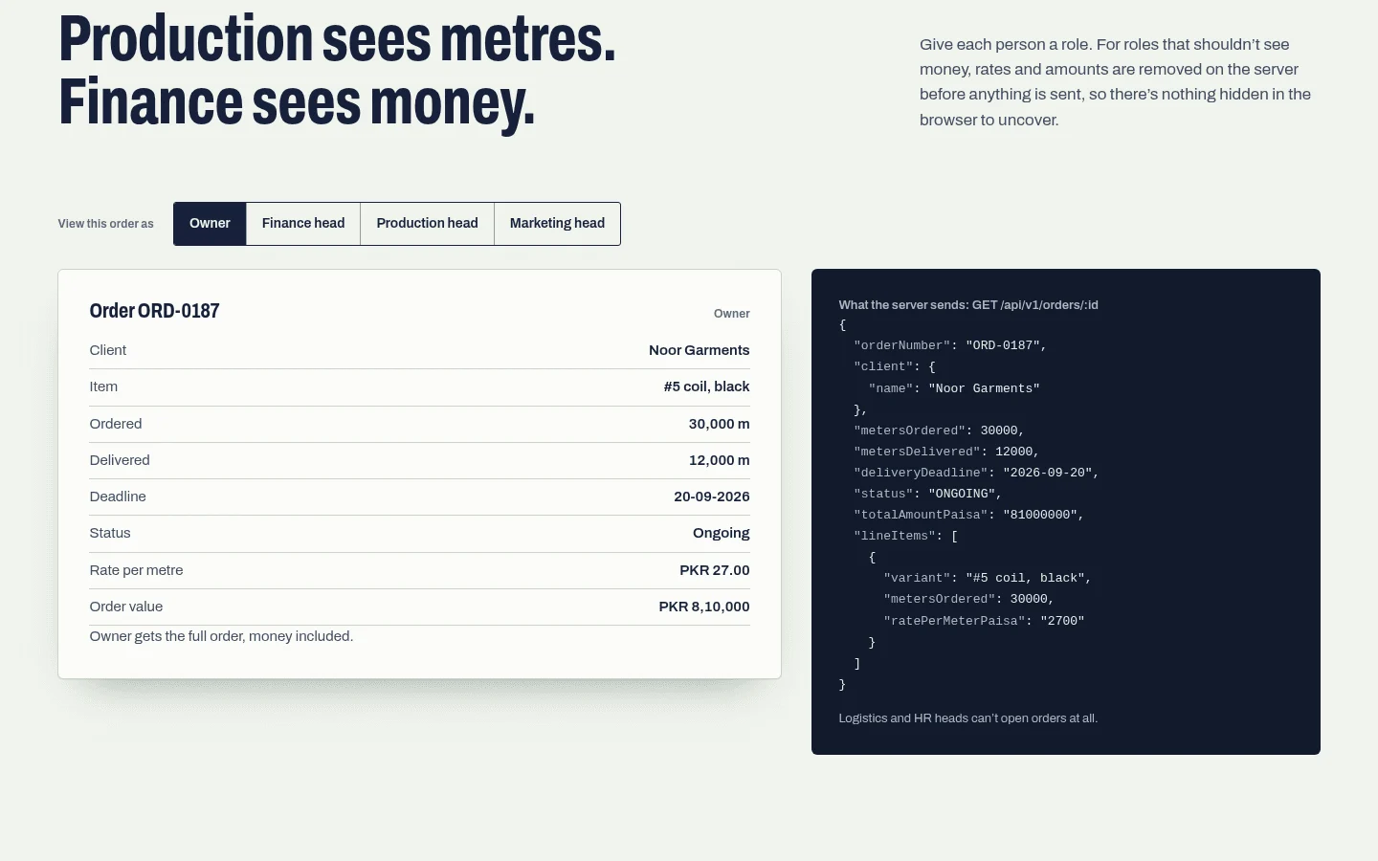Click the JSON line "metersDelivered": 12000
This screenshot has width=1378, height=861.
click(946, 452)
